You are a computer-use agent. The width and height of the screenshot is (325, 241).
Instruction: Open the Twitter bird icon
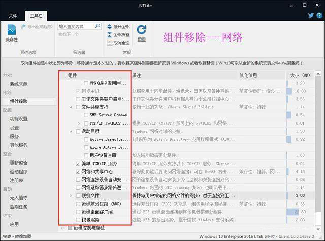(311, 15)
